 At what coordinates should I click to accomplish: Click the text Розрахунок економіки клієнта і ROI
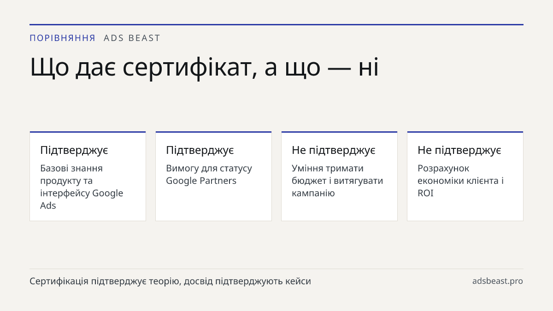pos(461,181)
